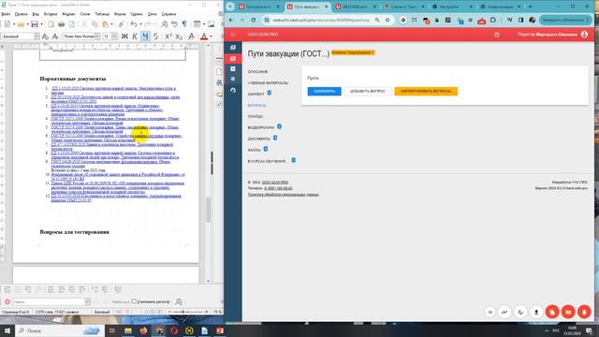
Task: Bookmark page with the star icon
Action: tap(387, 20)
